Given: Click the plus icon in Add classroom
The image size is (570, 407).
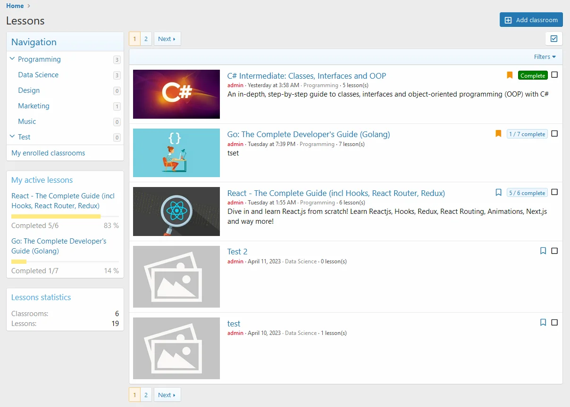Looking at the screenshot, I should [x=508, y=20].
